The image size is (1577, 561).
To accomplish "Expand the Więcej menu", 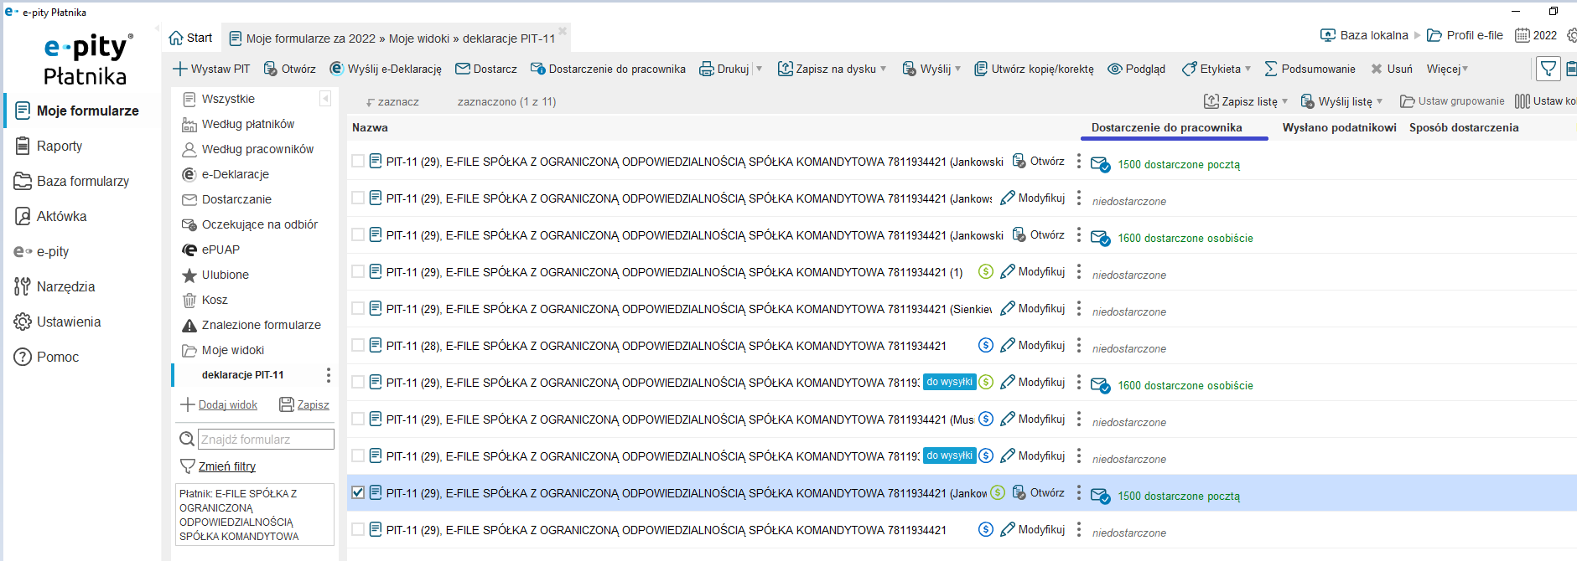I will tap(1448, 69).
